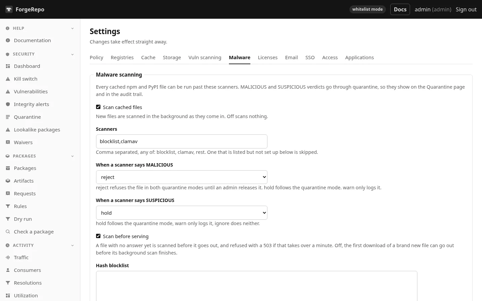Collapse the Packages sidebar section
Screen dimensions: 482x301
click(73, 156)
